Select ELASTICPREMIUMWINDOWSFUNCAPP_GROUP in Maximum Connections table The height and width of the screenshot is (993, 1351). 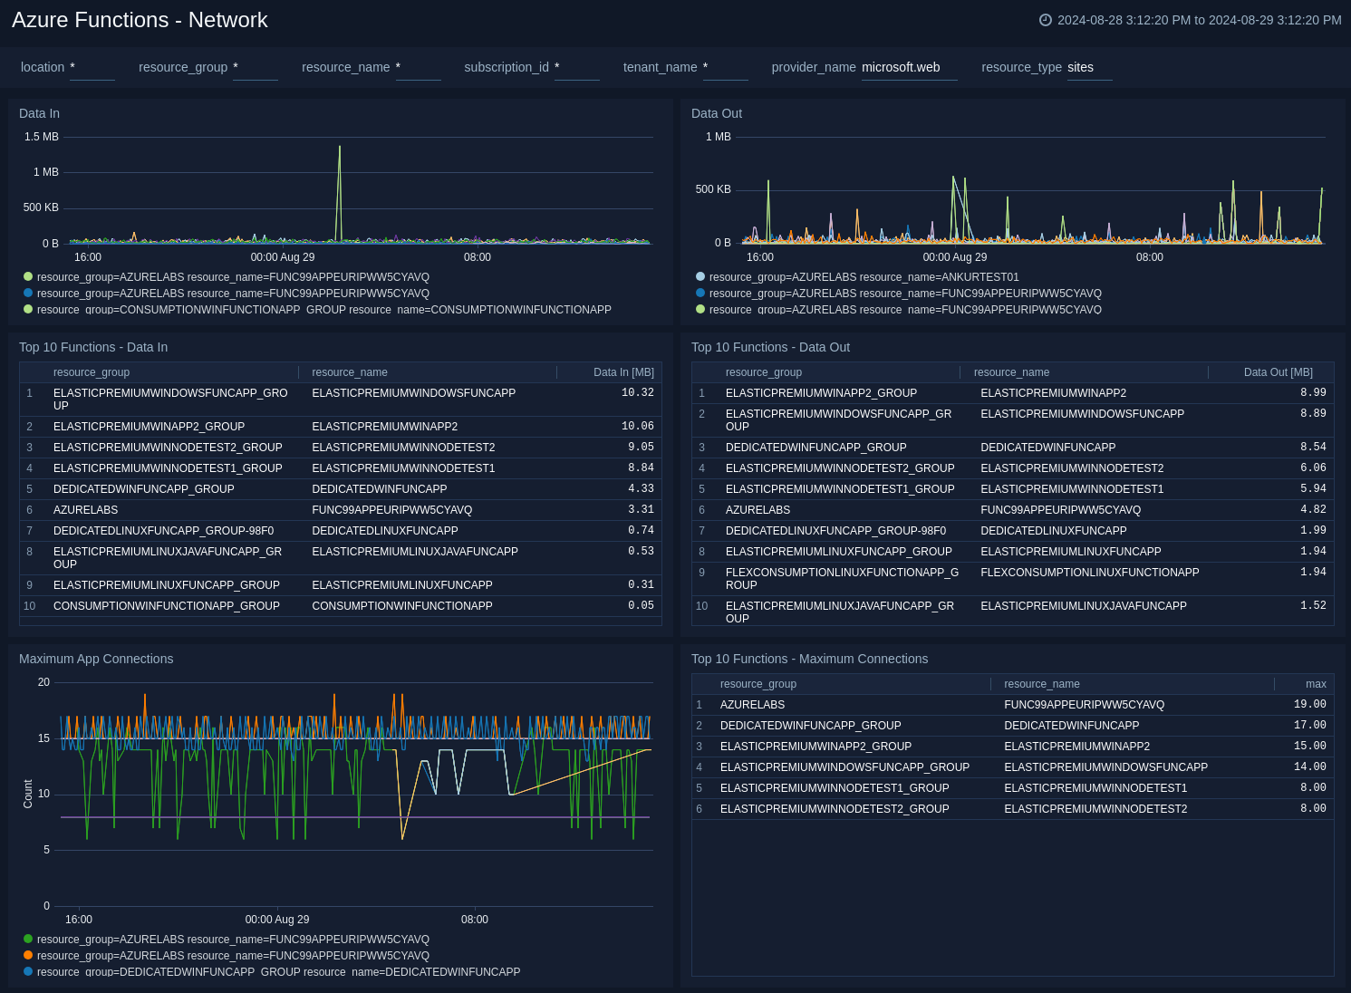coord(844,767)
